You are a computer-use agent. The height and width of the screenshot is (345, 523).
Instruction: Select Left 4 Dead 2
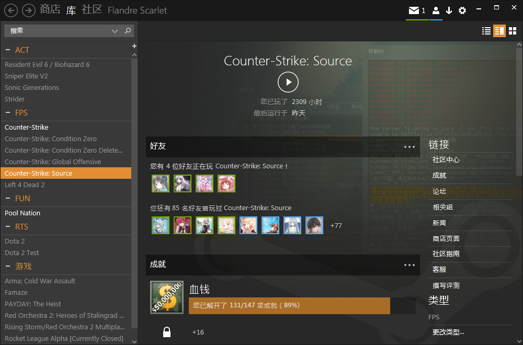click(66, 185)
